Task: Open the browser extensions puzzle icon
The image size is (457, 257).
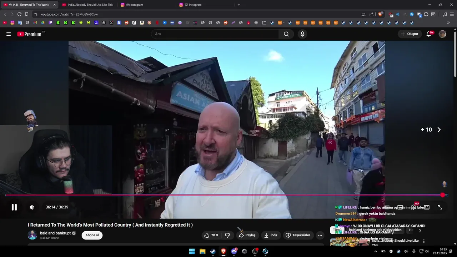Action: tap(426, 14)
